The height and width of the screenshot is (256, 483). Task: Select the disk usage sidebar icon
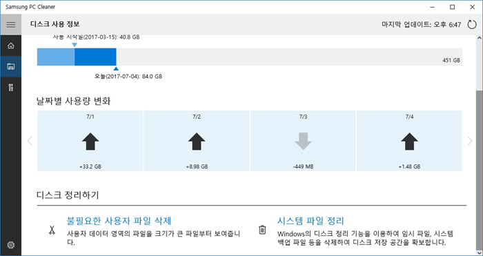click(11, 66)
